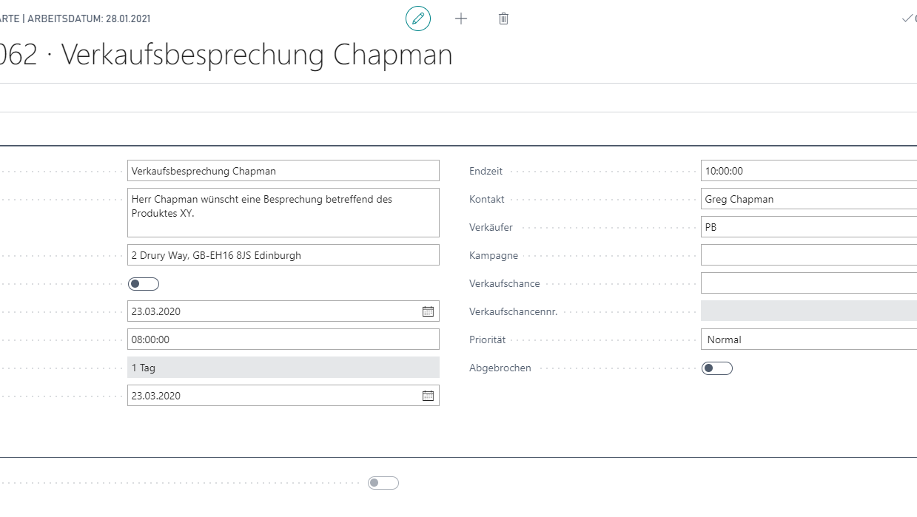Screen dimensions: 917x517
Task: Click the time field showing 08:00:00
Action: tap(283, 339)
